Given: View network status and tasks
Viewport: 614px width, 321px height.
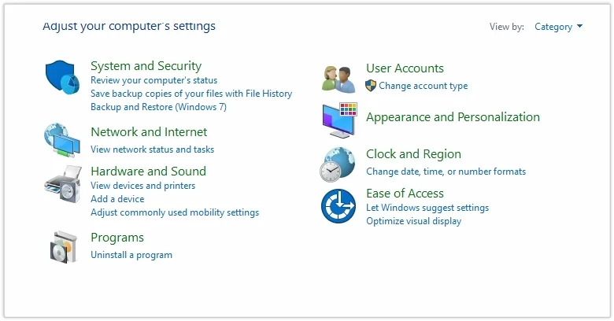Looking at the screenshot, I should pyautogui.click(x=152, y=149).
